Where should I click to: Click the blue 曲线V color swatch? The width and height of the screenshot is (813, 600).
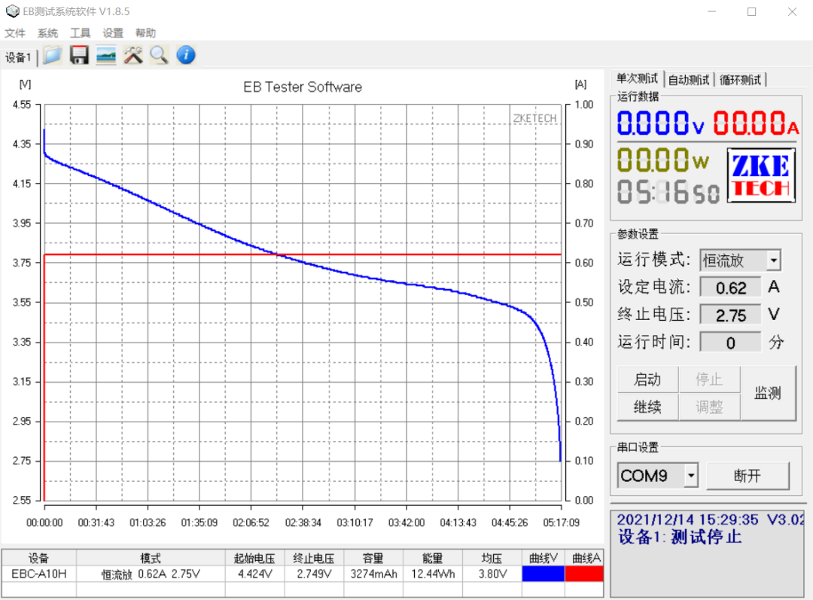coord(543,574)
